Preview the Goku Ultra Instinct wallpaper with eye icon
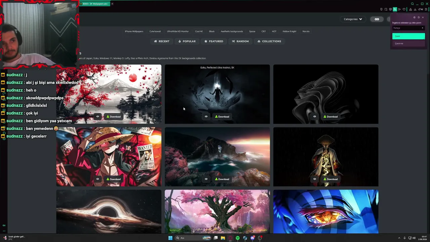 pyautogui.click(x=206, y=117)
